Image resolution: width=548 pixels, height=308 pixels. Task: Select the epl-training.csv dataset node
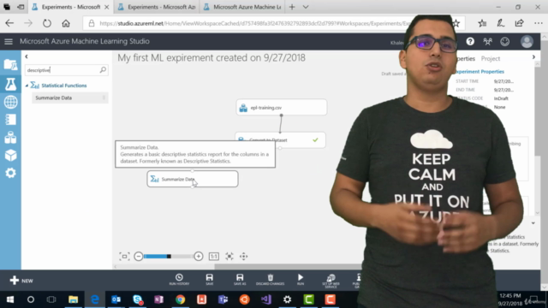click(x=282, y=108)
